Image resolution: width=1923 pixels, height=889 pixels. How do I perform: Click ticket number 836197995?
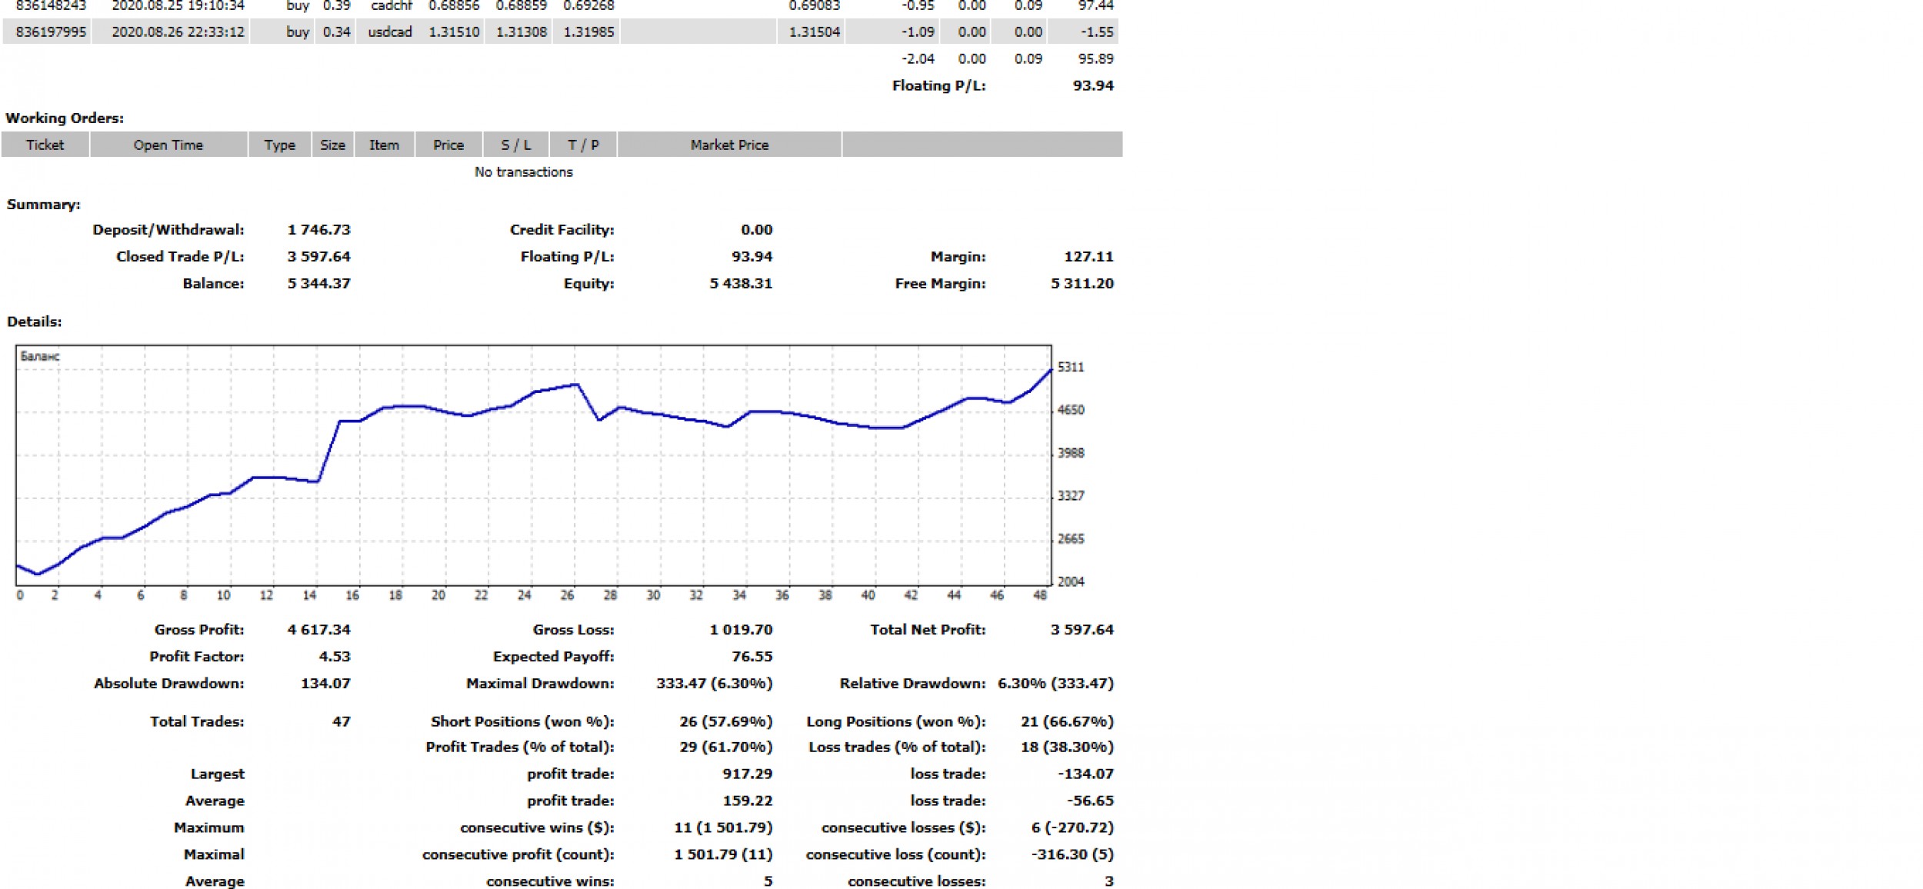pyautogui.click(x=51, y=32)
